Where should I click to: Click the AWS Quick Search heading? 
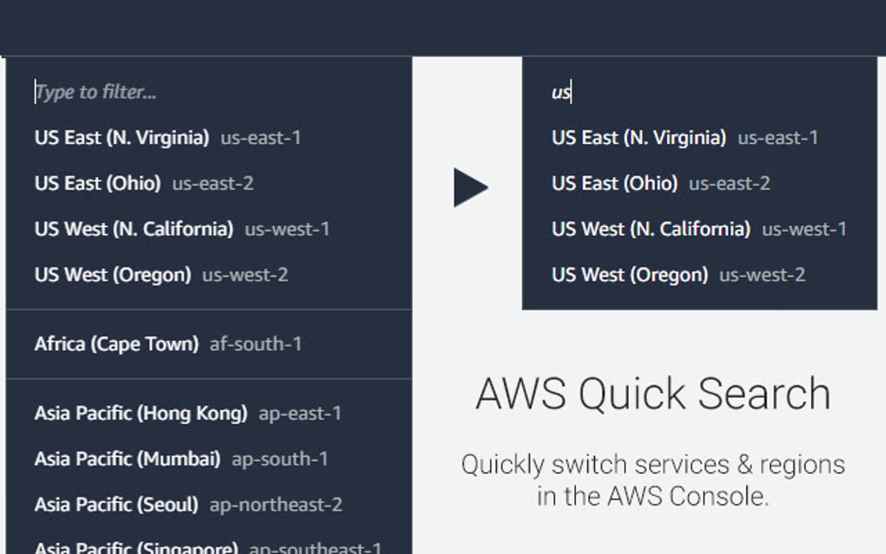point(653,393)
